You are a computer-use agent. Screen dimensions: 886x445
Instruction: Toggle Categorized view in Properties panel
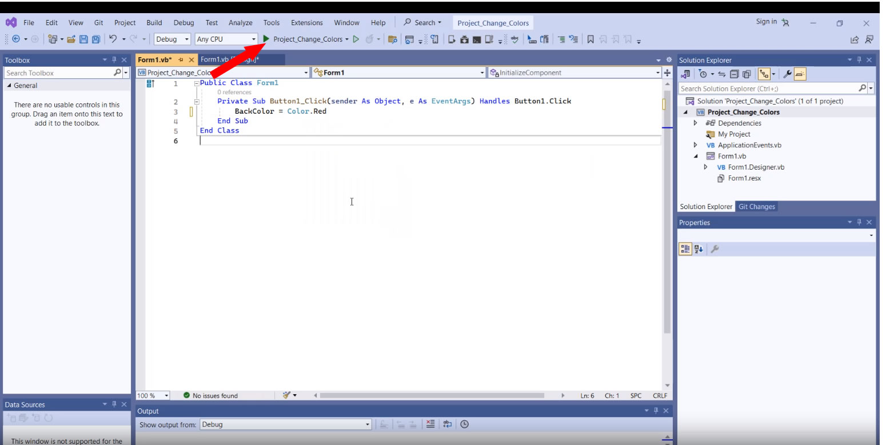[685, 249]
